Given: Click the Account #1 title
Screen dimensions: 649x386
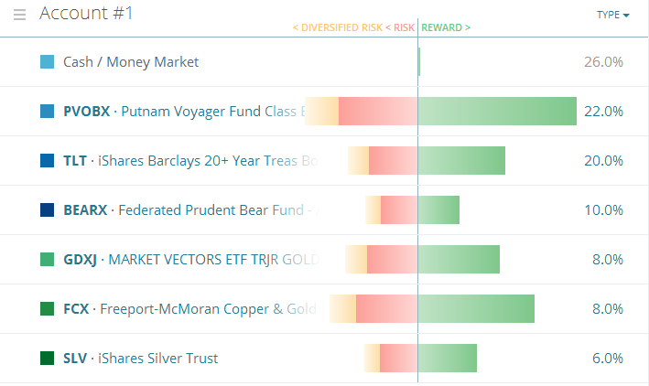Looking at the screenshot, I should [x=87, y=14].
